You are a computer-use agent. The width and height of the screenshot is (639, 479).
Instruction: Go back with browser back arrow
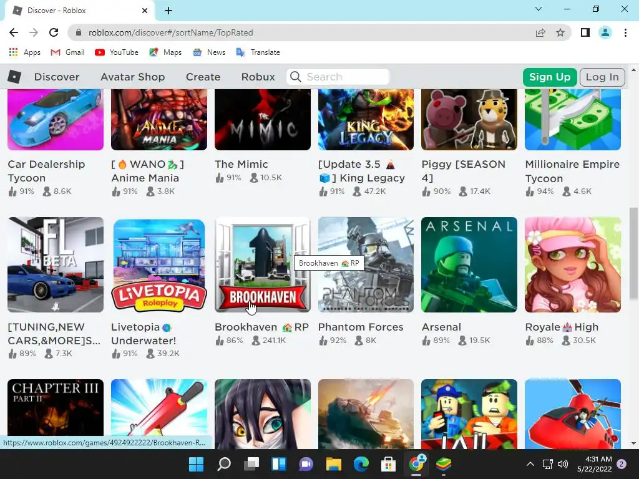(14, 32)
